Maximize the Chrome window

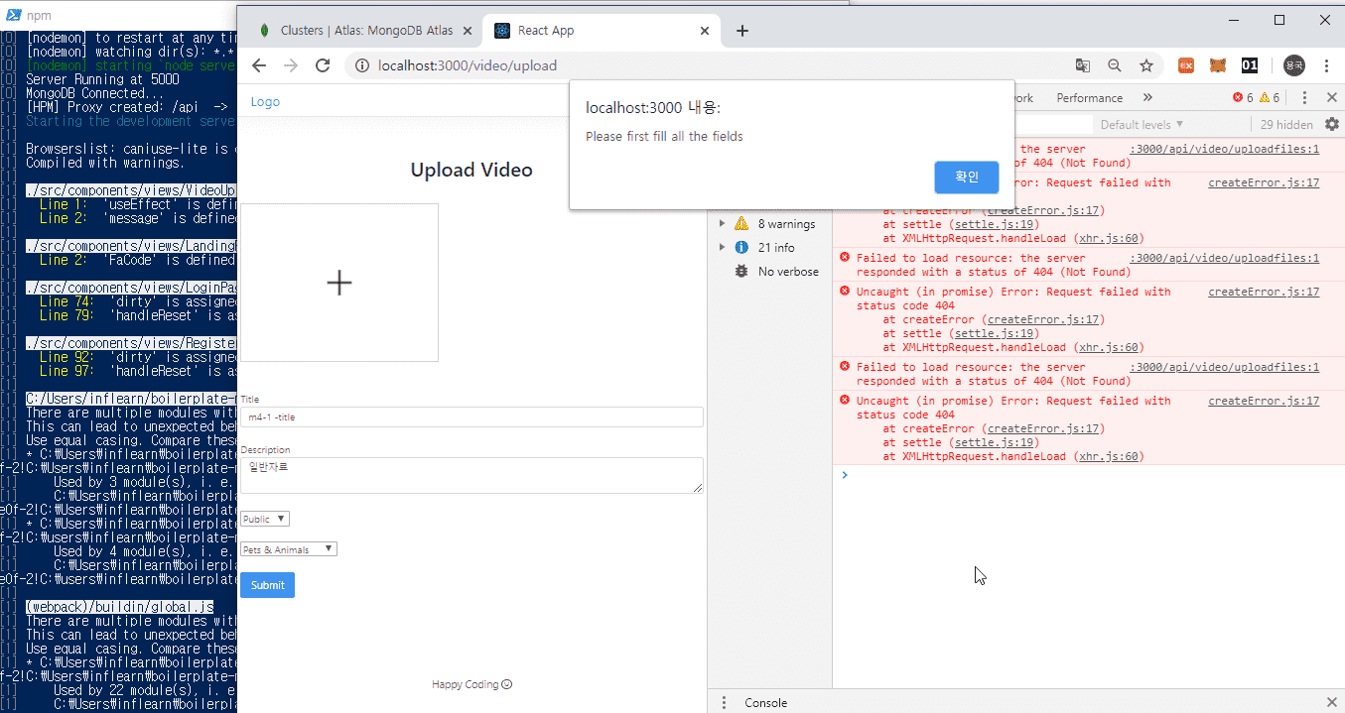tap(1279, 20)
